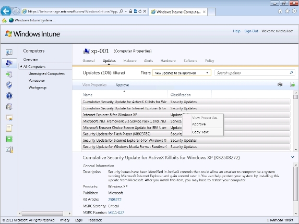Click the Approve toolbar button

122,85
